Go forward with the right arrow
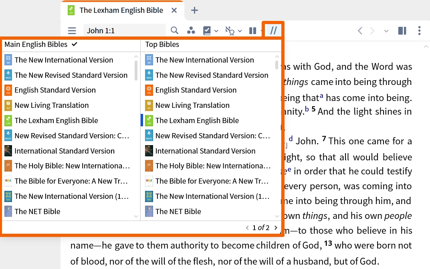The height and width of the screenshot is (269, 430). [x=372, y=30]
